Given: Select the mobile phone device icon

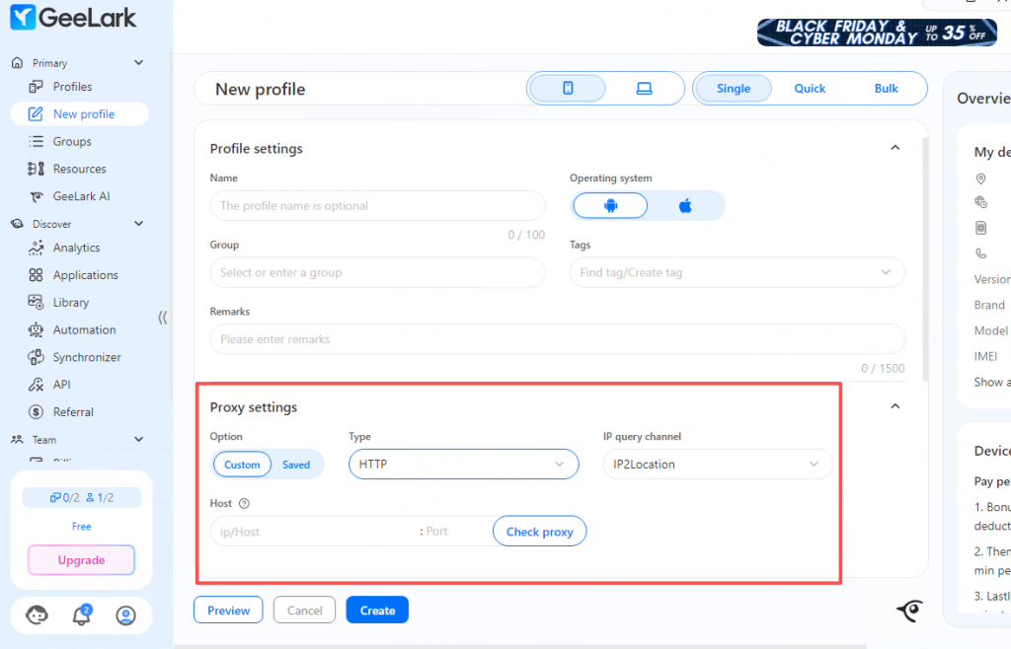Looking at the screenshot, I should [x=568, y=89].
